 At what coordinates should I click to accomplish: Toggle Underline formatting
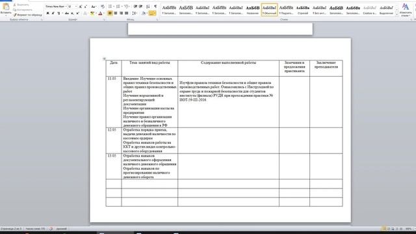click(x=59, y=13)
